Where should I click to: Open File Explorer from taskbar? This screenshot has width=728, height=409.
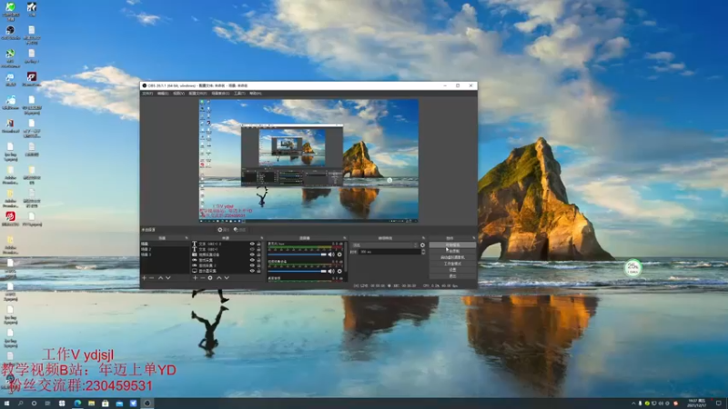(x=92, y=404)
